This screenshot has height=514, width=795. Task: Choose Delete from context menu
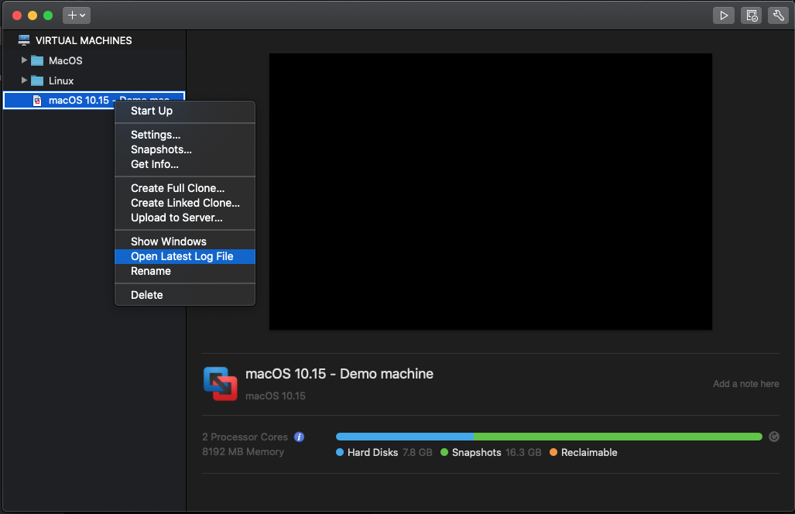tap(185, 295)
